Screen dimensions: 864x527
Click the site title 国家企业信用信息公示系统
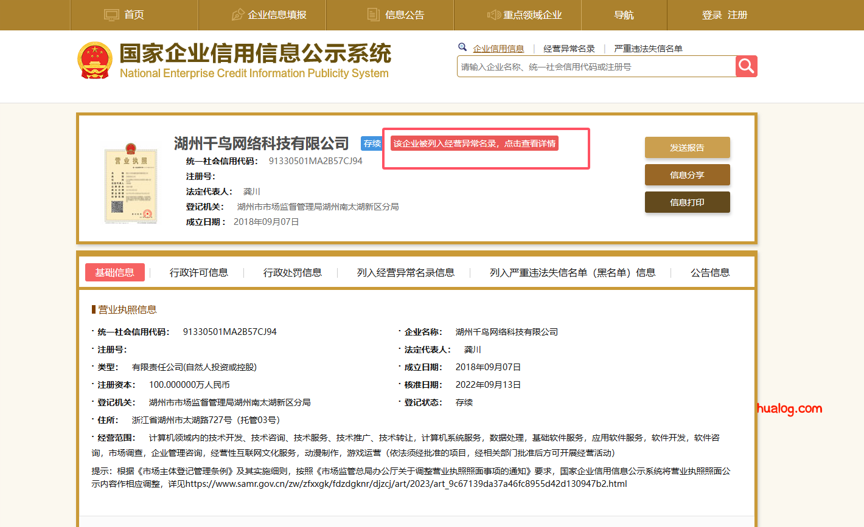[x=256, y=53]
